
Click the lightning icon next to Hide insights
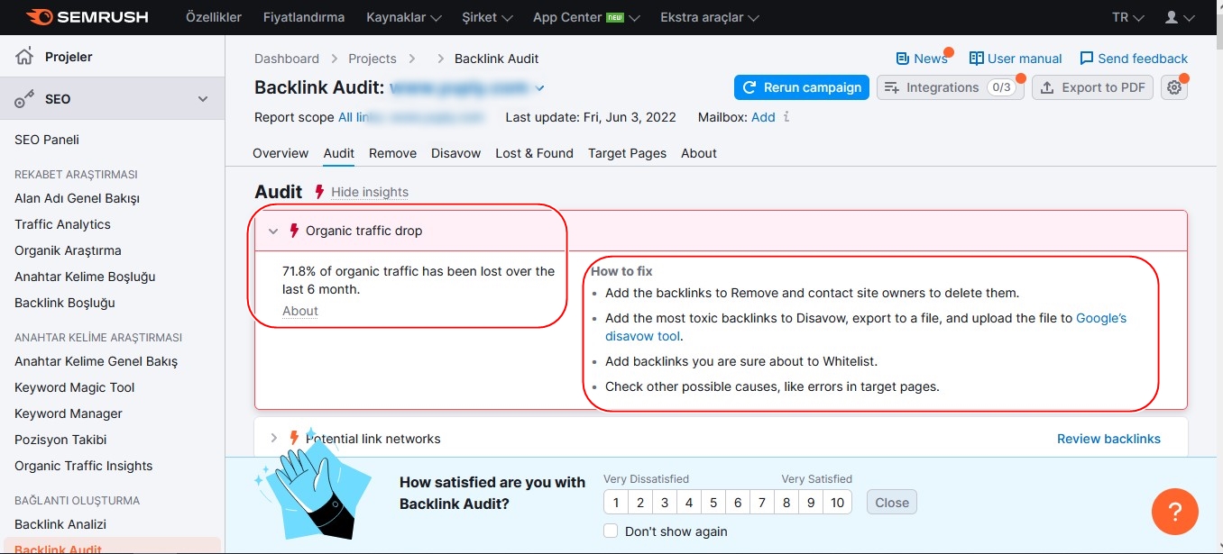(x=318, y=192)
